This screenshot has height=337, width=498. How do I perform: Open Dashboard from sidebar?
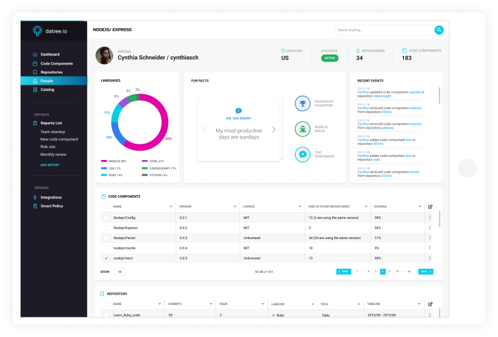(50, 55)
